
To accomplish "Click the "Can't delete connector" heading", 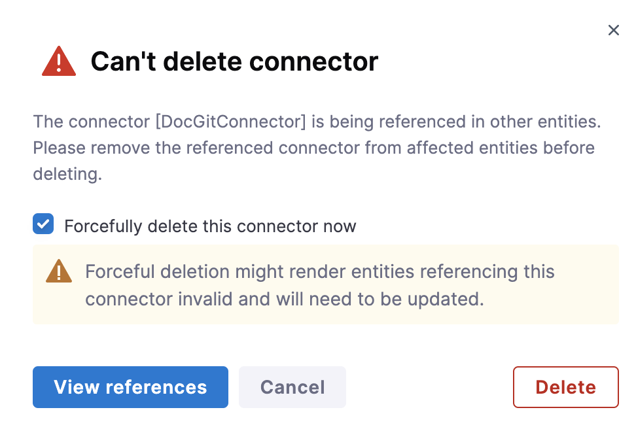I will click(x=234, y=61).
